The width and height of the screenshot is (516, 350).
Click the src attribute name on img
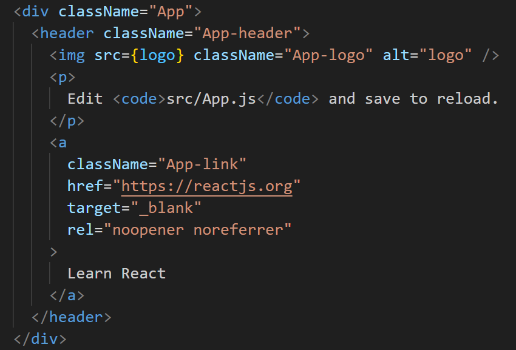pos(107,55)
